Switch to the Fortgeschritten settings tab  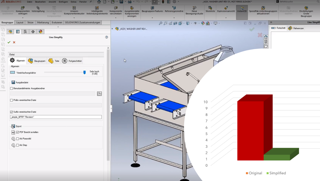click(72, 61)
